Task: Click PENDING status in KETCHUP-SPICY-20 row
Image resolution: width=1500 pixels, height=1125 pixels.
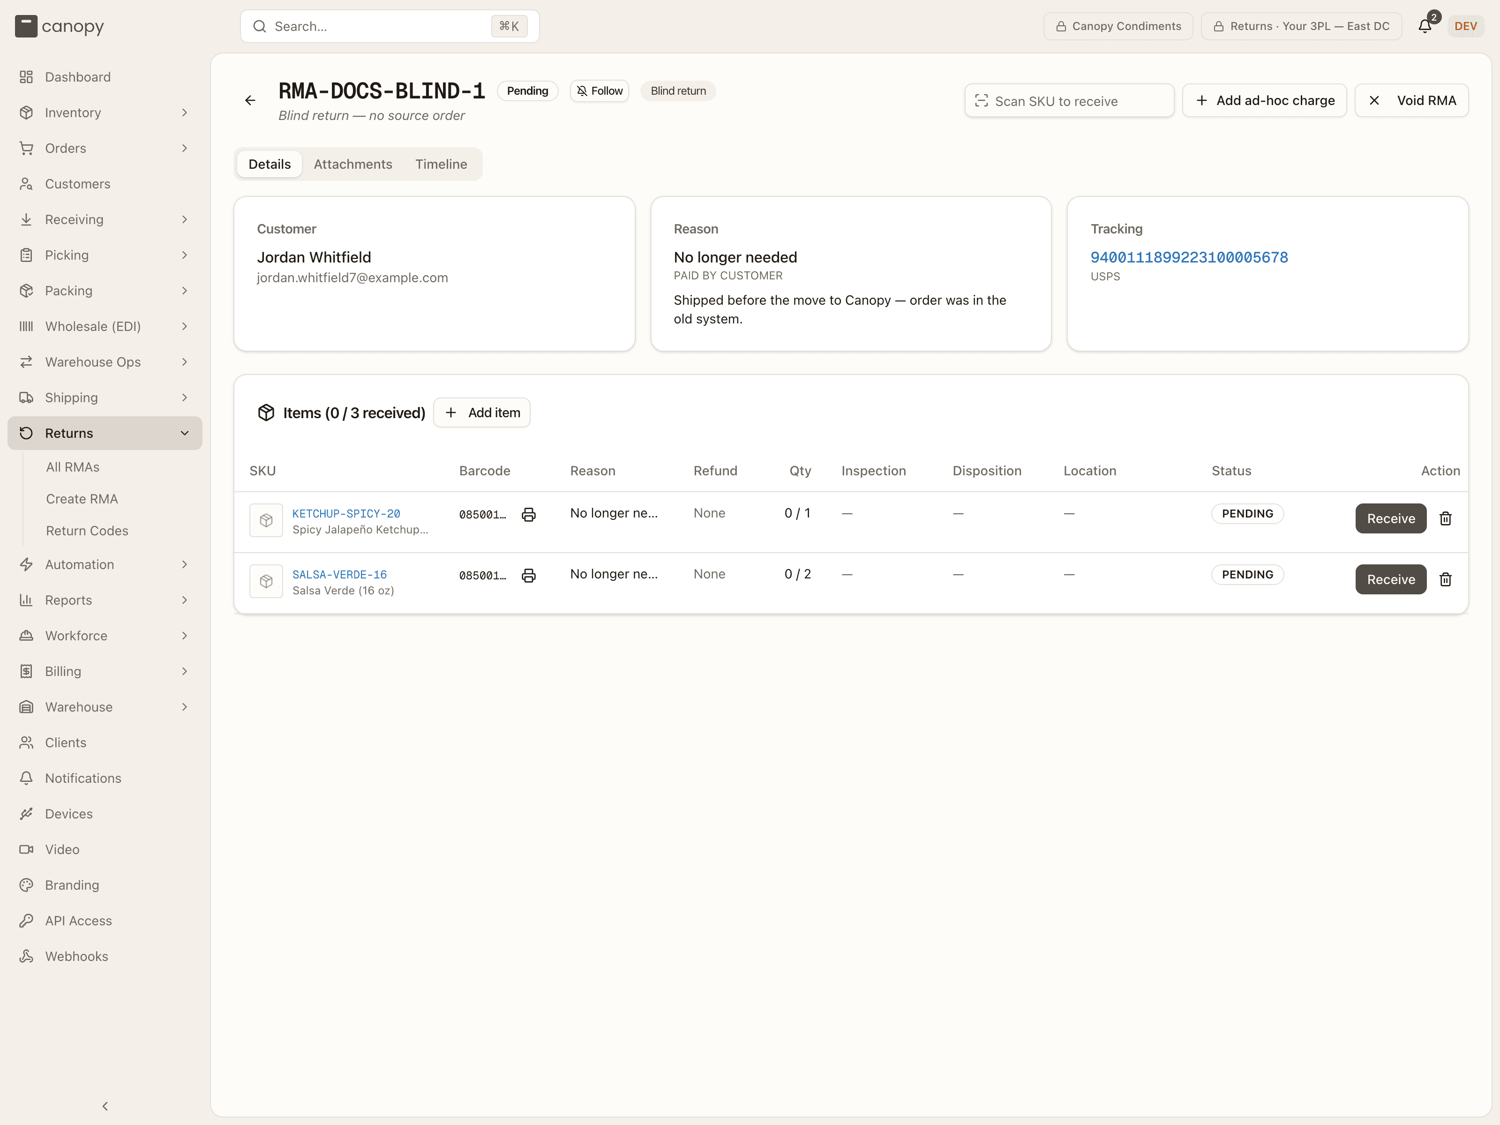Action: pos(1247,513)
